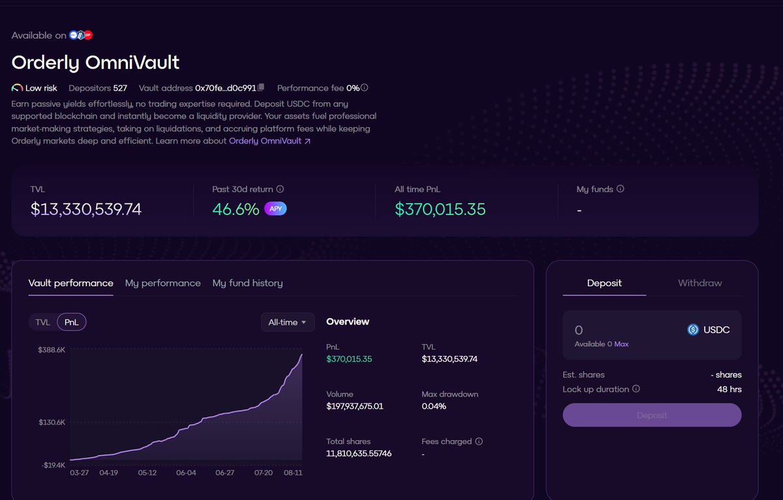Click the Overview TVL $13,330,539.74 value
Viewport: 783px width, 500px height.
450,359
